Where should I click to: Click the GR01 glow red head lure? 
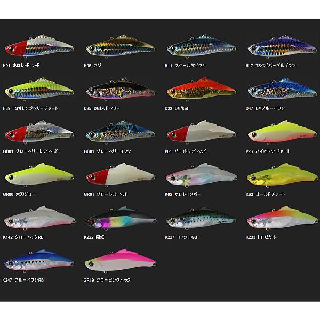[x=120, y=175]
